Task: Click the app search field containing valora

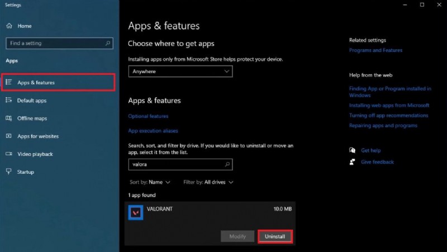Action: pos(180,164)
